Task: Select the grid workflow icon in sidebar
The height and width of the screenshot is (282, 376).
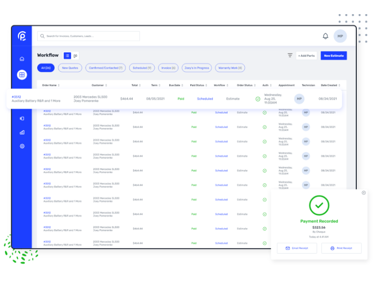Action: coord(22,75)
